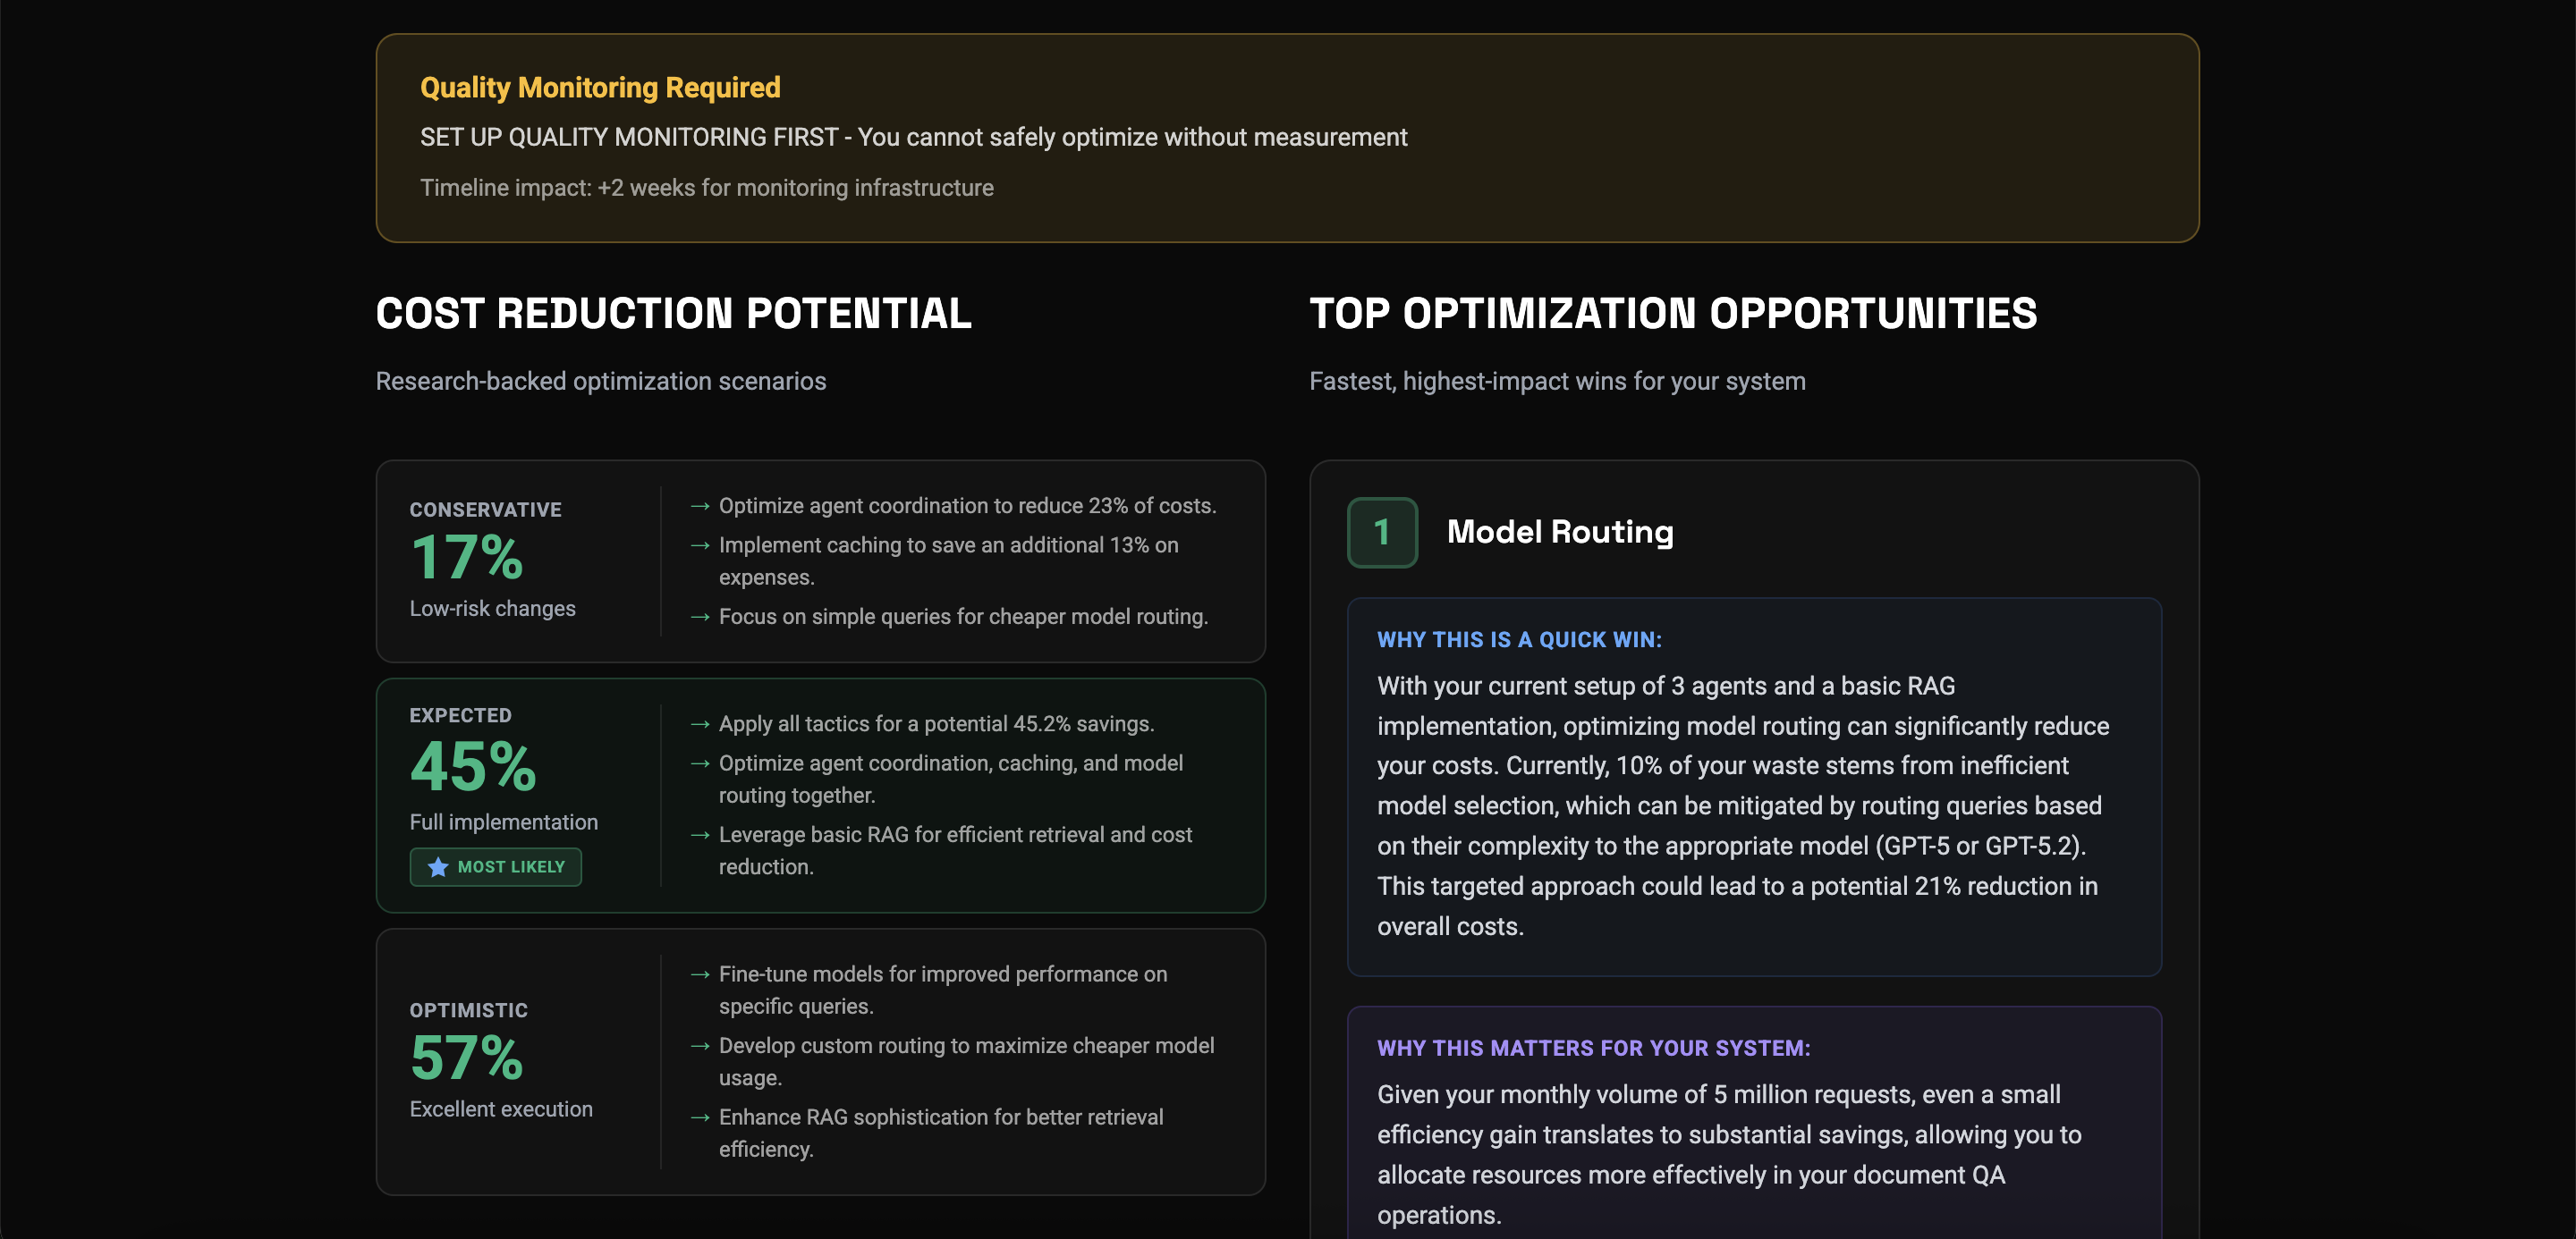This screenshot has width=2576, height=1239.
Task: Click the arrow beside custom routing tactic
Action: click(x=700, y=1046)
